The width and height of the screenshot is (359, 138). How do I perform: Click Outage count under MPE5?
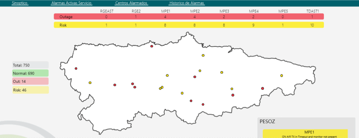[283, 17]
